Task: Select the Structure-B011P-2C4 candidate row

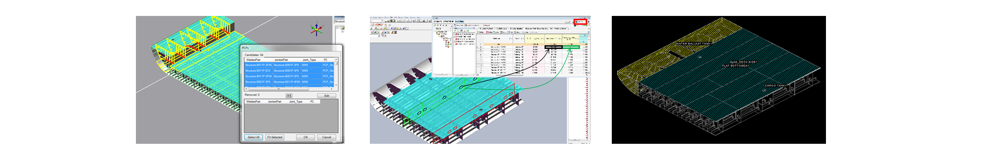Action: point(289,70)
